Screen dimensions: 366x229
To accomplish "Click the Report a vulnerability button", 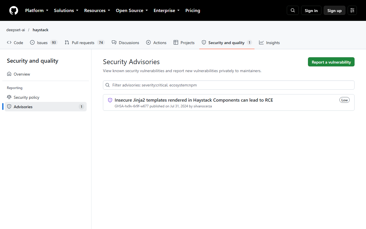I will [331, 62].
